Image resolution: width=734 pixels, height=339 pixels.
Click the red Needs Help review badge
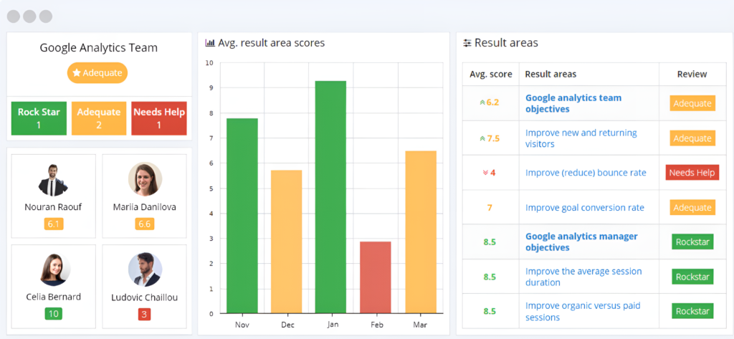(x=692, y=173)
